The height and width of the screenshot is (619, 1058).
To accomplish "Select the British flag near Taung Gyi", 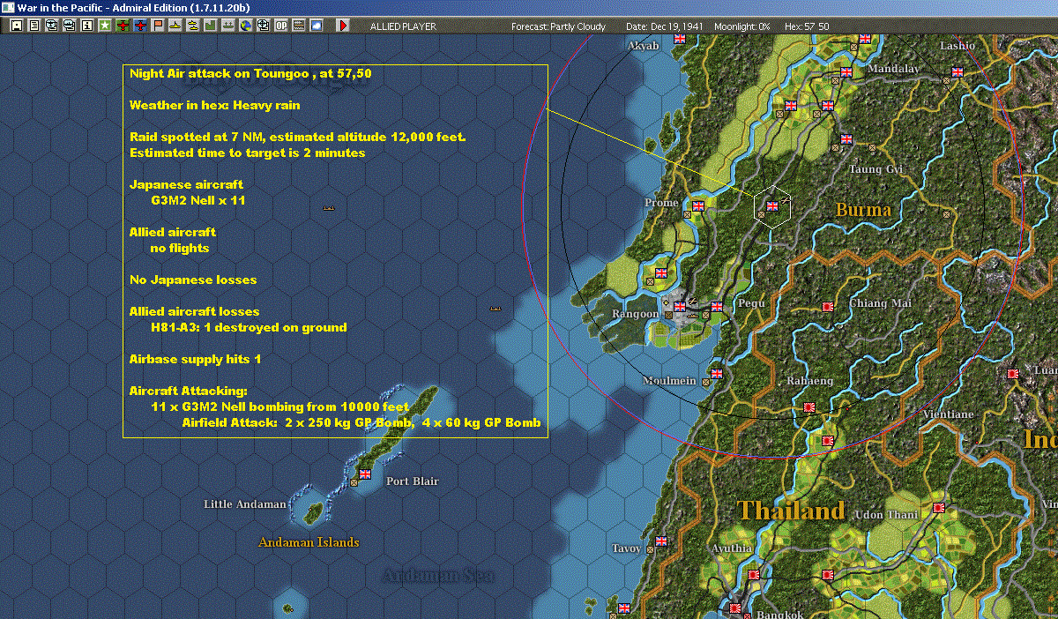I will coord(846,138).
